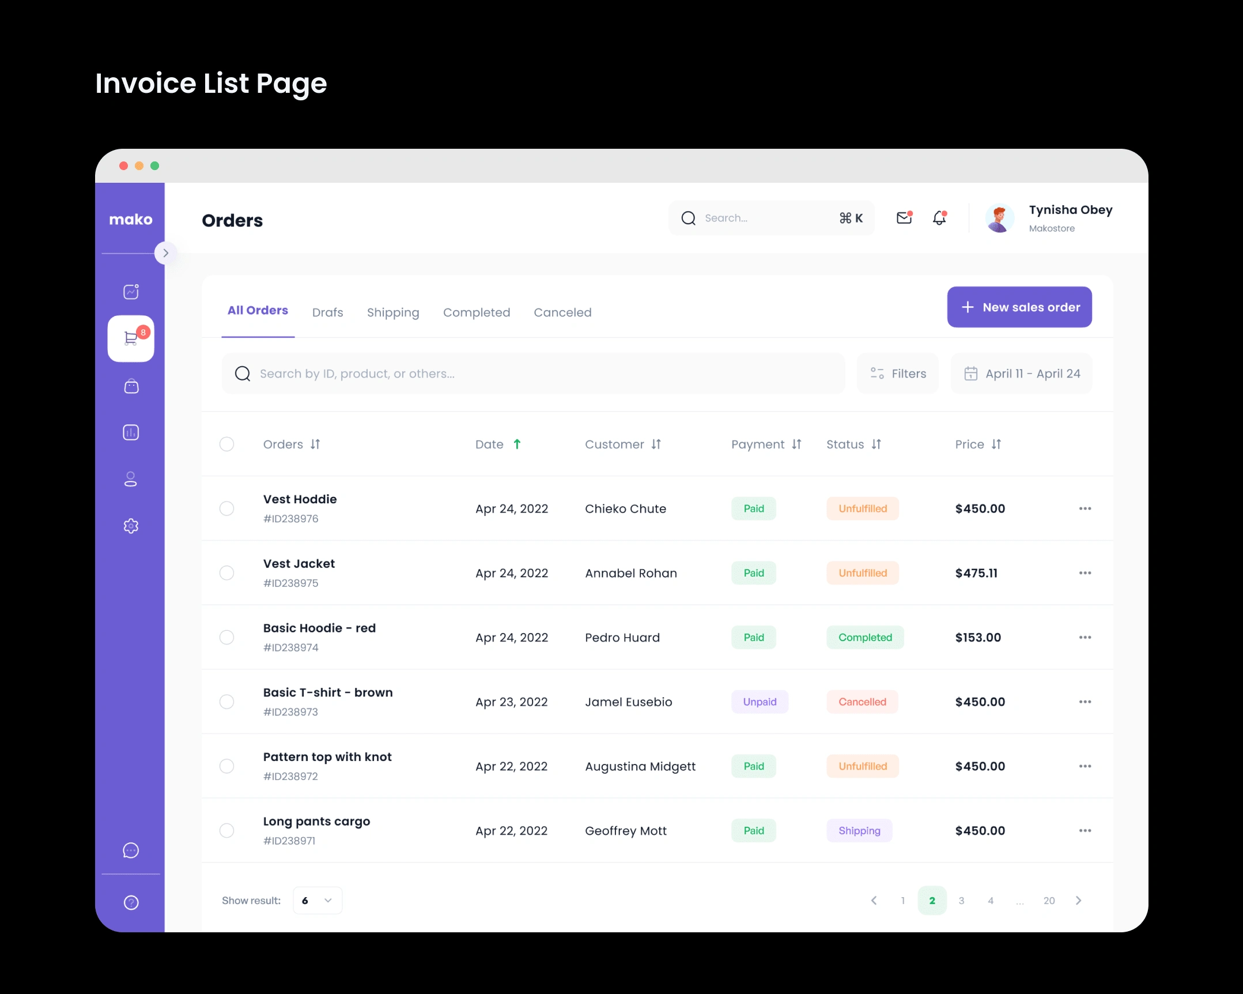Go to previous page arrow

tap(874, 901)
